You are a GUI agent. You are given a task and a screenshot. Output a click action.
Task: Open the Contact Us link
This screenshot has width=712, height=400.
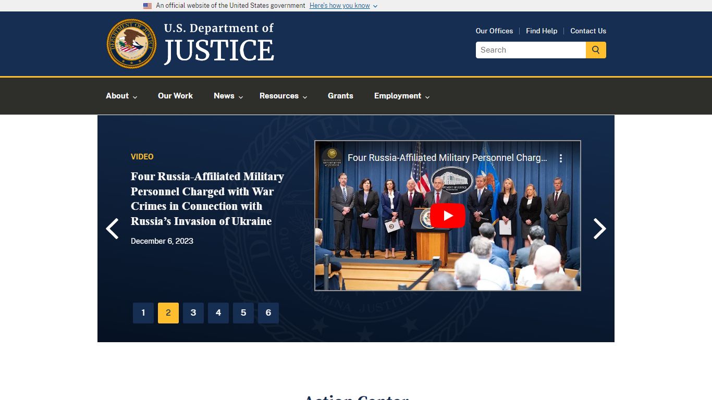(x=588, y=31)
